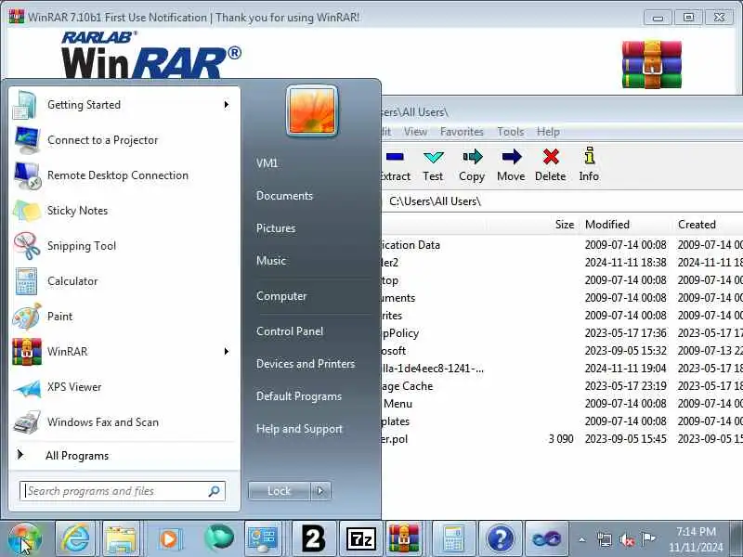Open Internet Explorer from the taskbar

pyautogui.click(x=75, y=538)
